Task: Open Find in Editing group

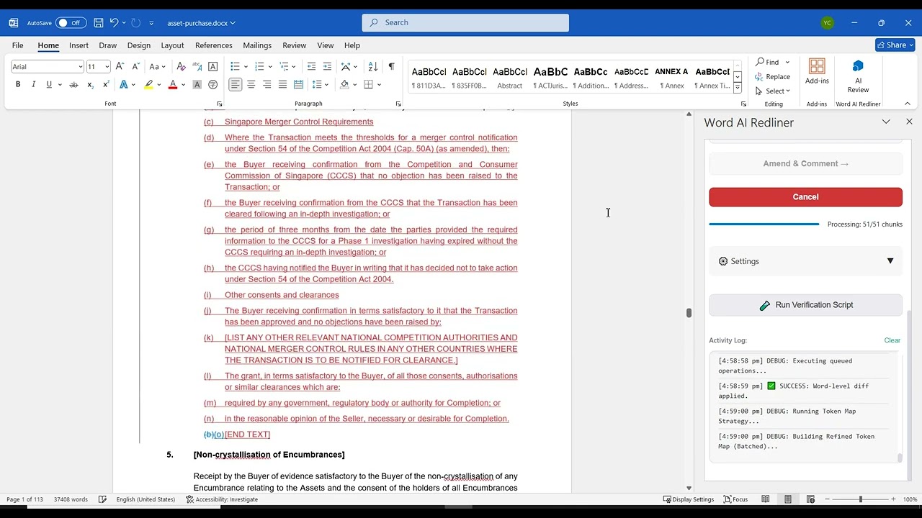Action: pos(768,62)
